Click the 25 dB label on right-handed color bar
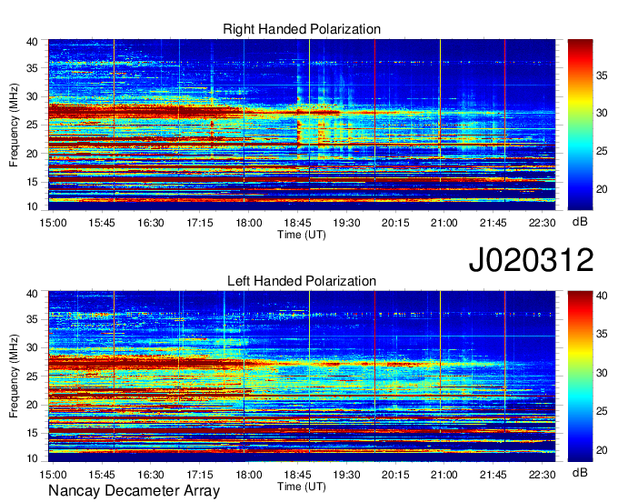618x502 pixels. [x=602, y=152]
